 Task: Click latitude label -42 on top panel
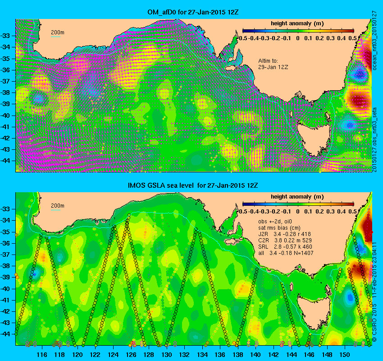[5, 138]
